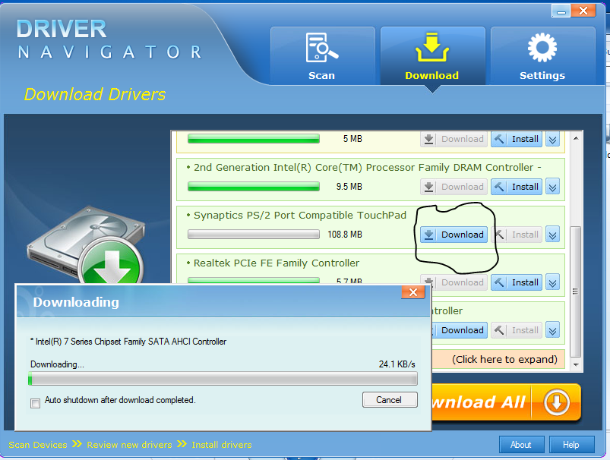Click the download arrow icon in Synaptics Download button
Image resolution: width=610 pixels, height=460 pixels.
pyautogui.click(x=428, y=235)
